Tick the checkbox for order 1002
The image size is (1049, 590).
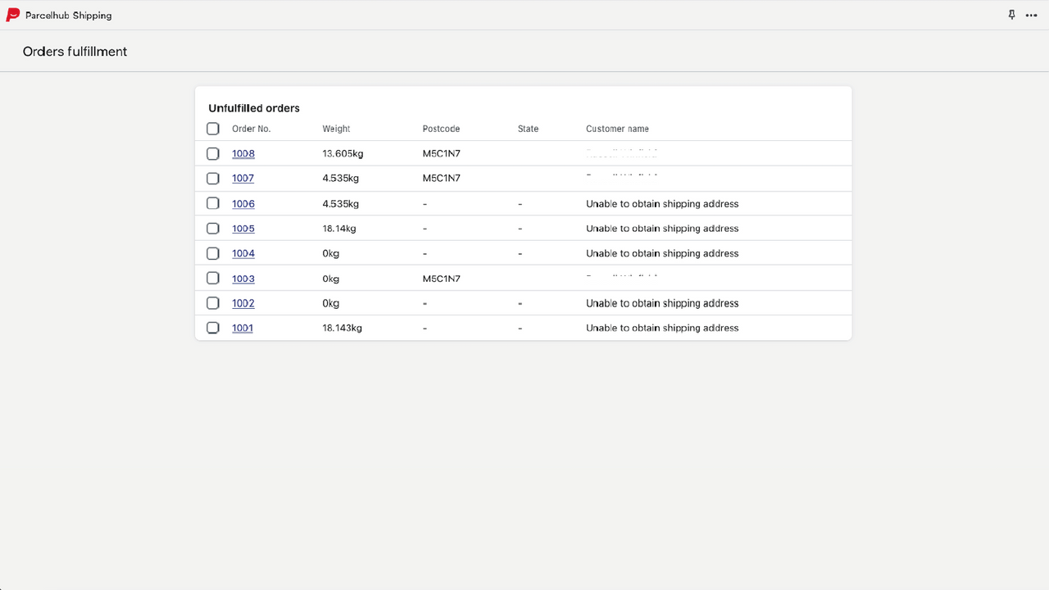click(x=213, y=303)
